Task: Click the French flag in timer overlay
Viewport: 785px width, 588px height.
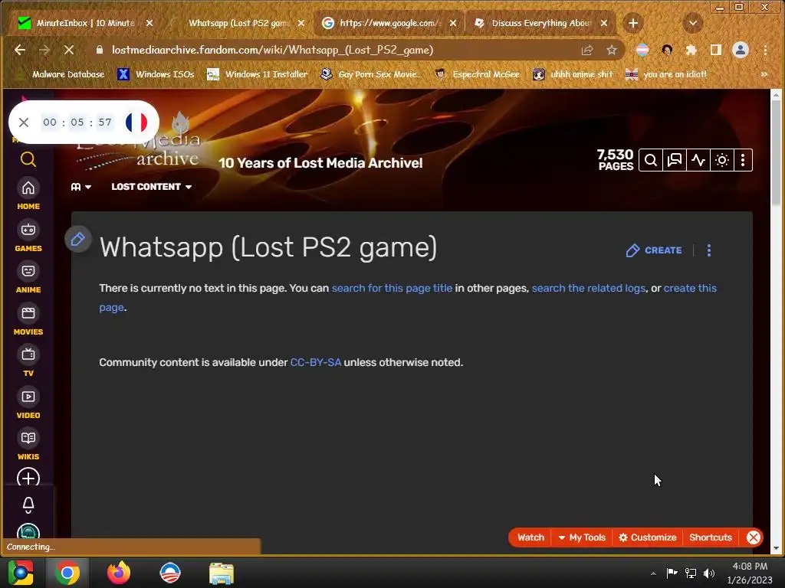Action: [x=136, y=122]
